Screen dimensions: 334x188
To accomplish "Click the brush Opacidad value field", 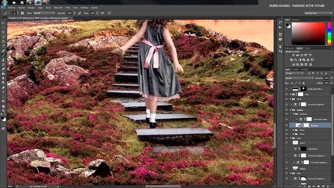I will (69, 13).
